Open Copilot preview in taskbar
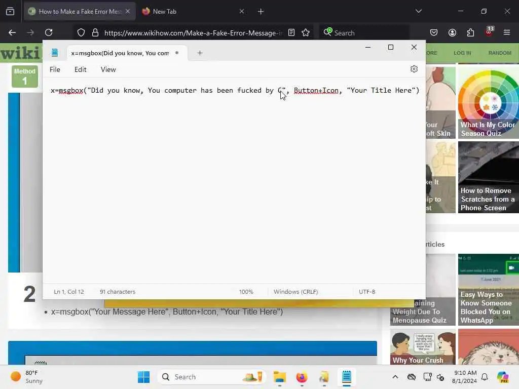The image size is (519, 389). point(503,377)
